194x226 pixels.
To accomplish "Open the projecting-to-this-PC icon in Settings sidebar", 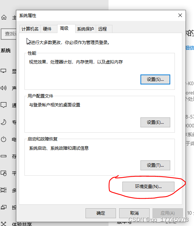I will 4,207.
